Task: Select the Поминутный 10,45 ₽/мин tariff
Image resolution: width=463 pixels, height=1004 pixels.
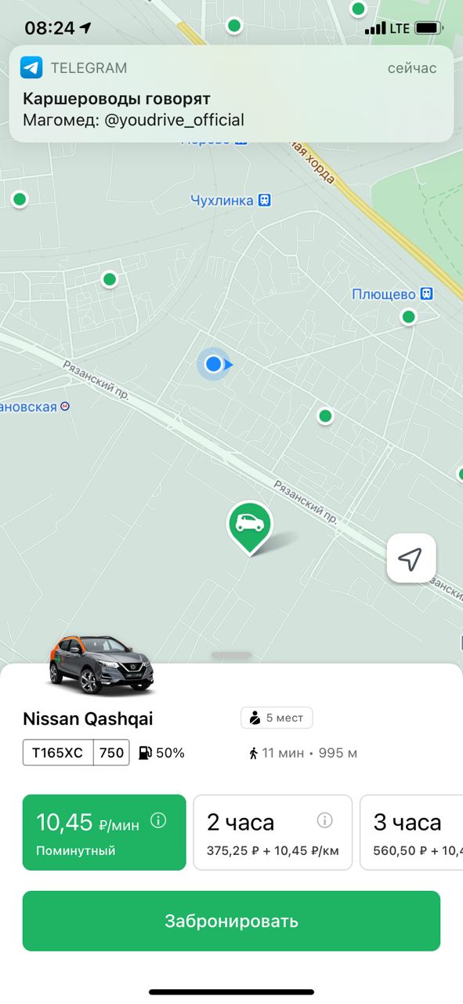Action: pyautogui.click(x=104, y=832)
